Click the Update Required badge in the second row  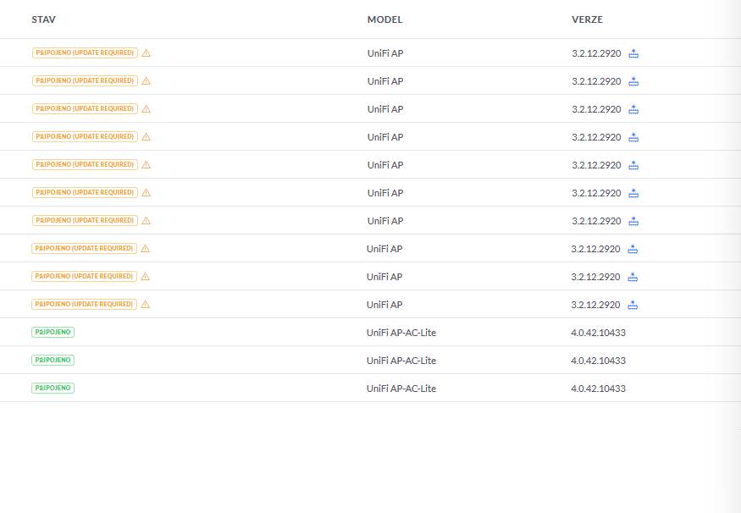[85, 80]
